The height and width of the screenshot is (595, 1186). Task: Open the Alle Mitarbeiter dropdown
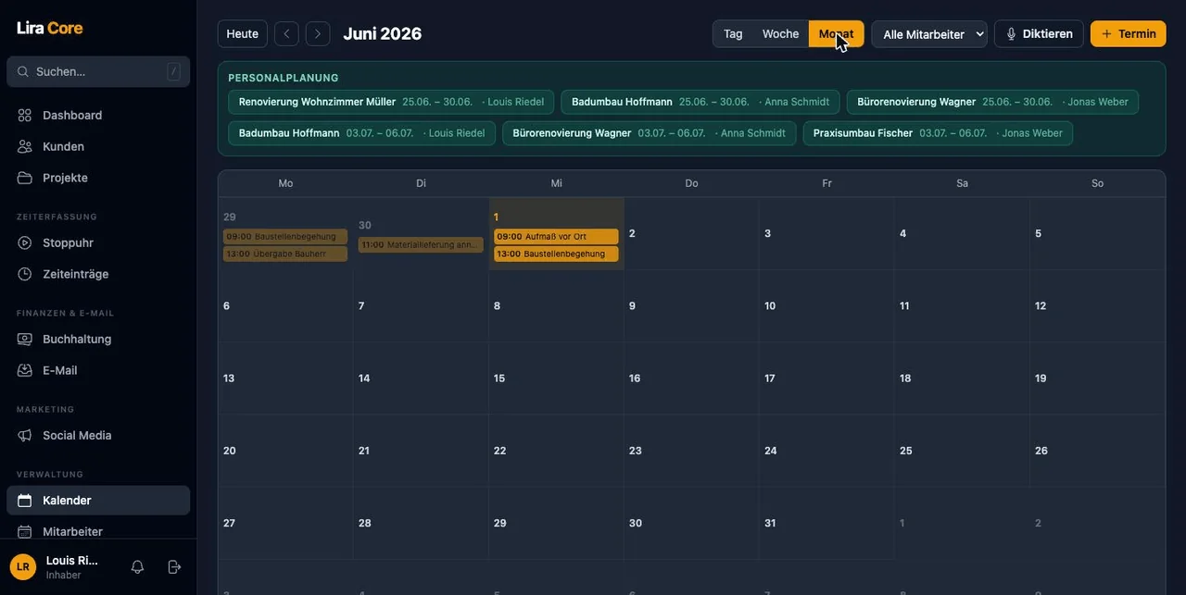coord(929,34)
